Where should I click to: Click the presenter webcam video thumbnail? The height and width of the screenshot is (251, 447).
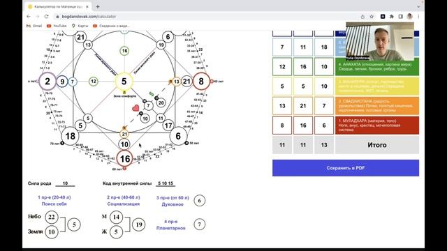380,42
